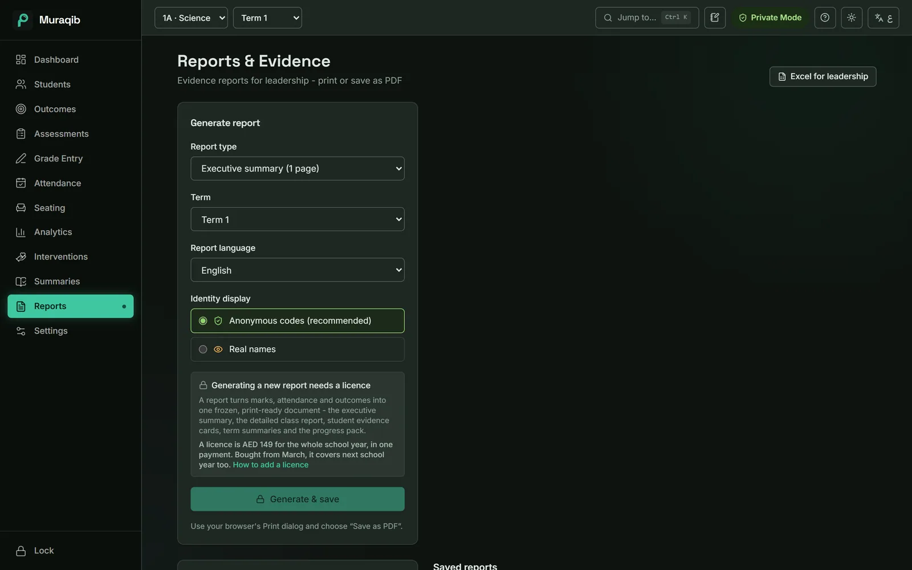Click the Jump to search field
The image size is (912, 570).
(647, 18)
